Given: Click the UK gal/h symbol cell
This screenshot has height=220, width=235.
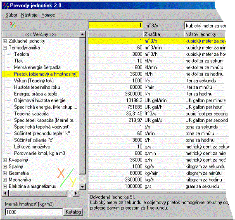Looking at the screenshot, I should (x=164, y=107).
